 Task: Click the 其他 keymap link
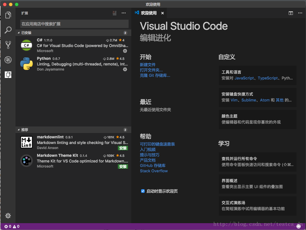tap(280, 100)
